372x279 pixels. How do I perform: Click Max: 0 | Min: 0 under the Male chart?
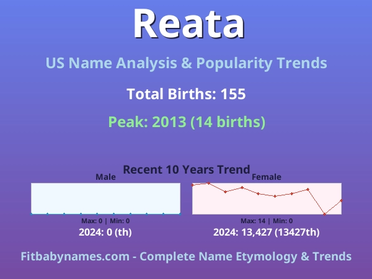point(105,221)
